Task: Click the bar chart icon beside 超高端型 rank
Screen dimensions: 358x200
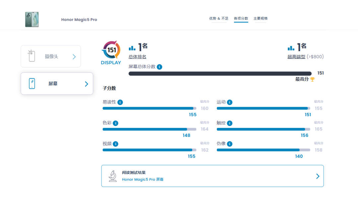Action: [x=291, y=48]
